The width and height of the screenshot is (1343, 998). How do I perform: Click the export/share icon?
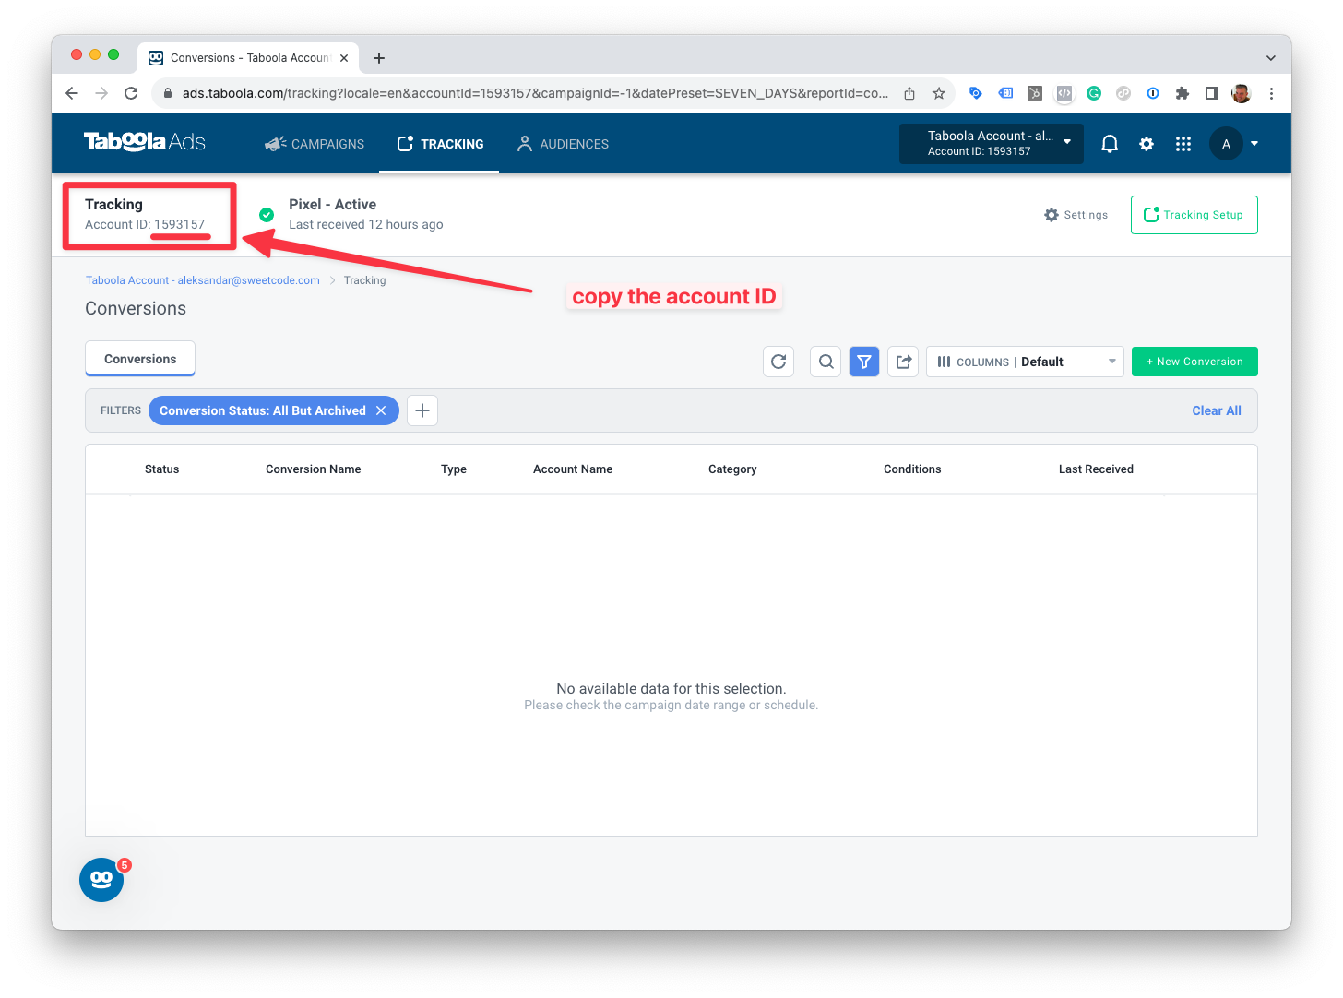point(902,361)
